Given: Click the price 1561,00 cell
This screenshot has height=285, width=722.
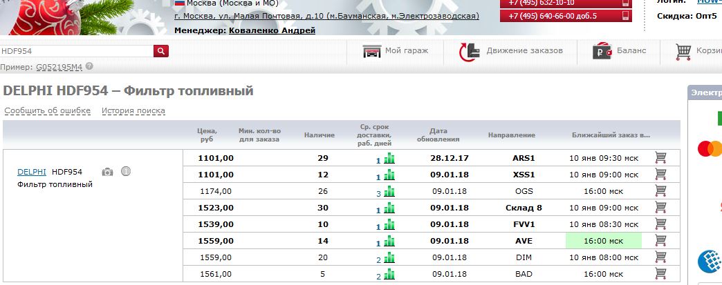Looking at the screenshot, I should [x=216, y=274].
